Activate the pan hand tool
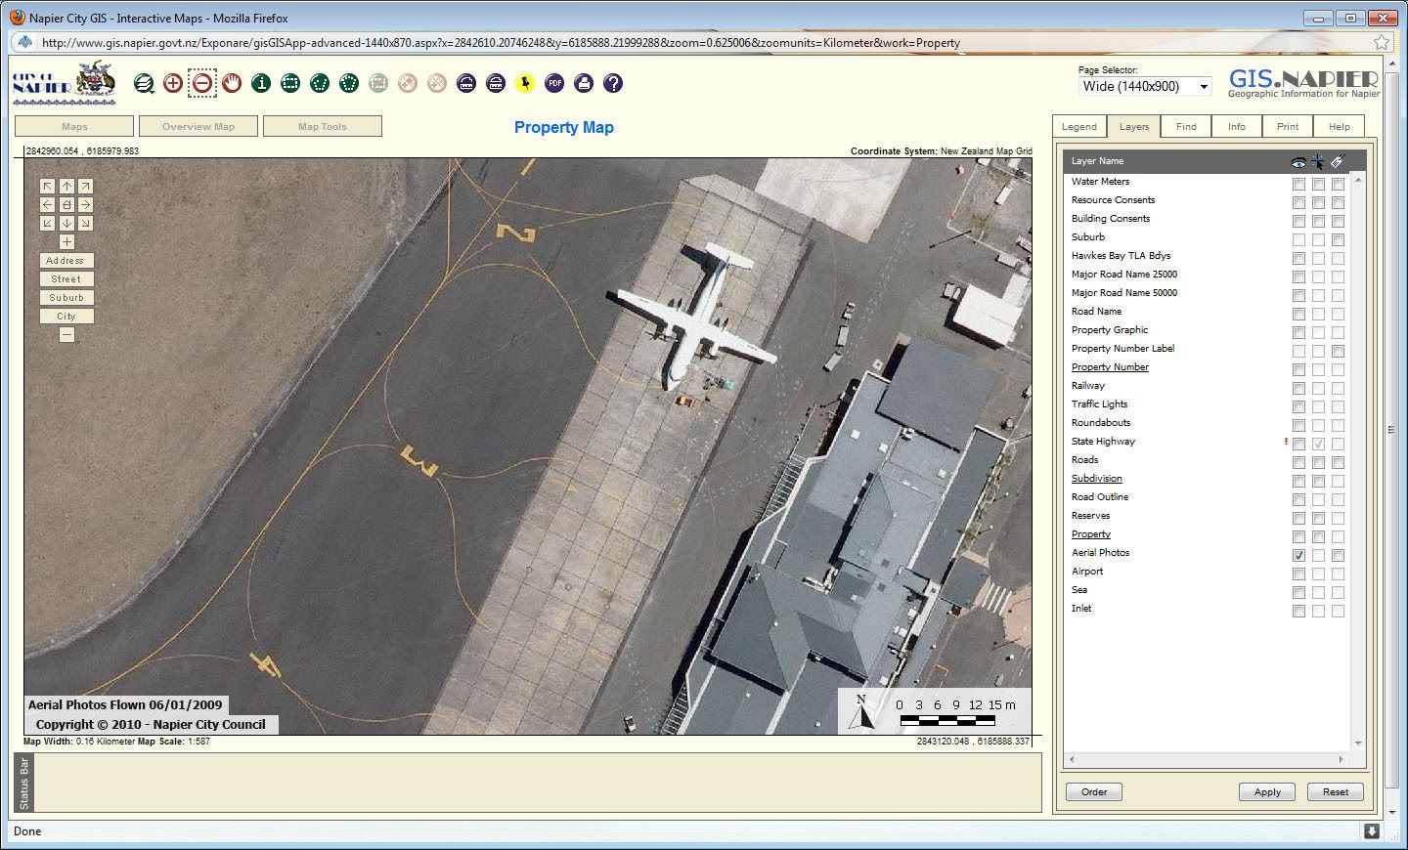 pyautogui.click(x=232, y=84)
